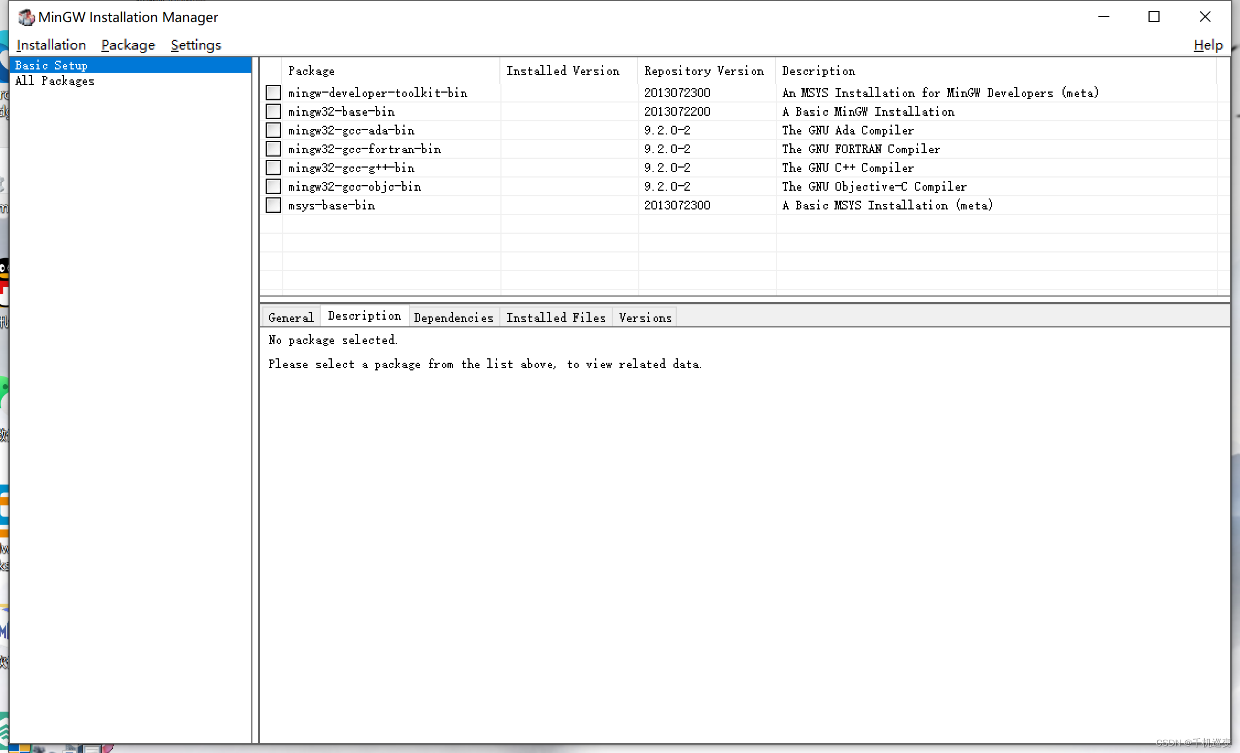Open the Installation menu
The image size is (1240, 753).
coord(51,45)
